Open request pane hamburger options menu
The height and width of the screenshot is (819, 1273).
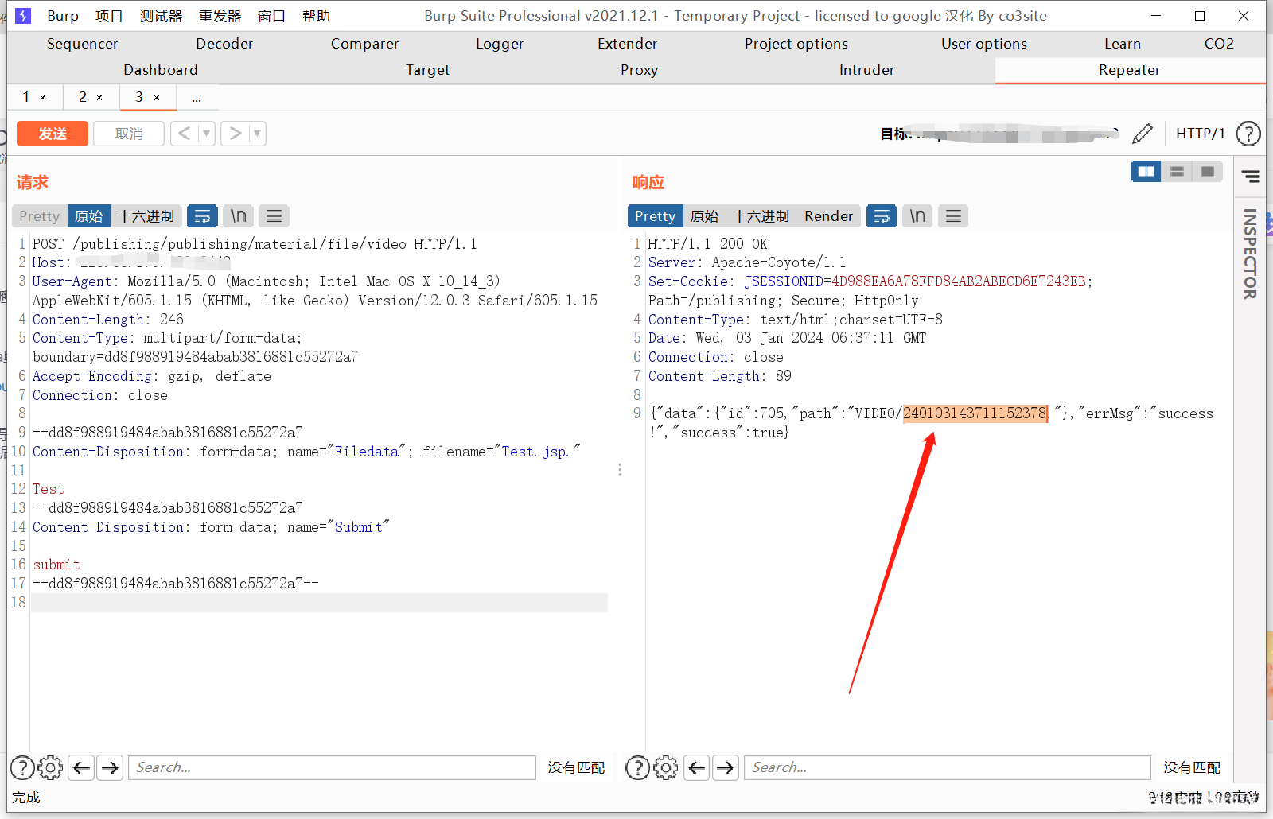[274, 216]
